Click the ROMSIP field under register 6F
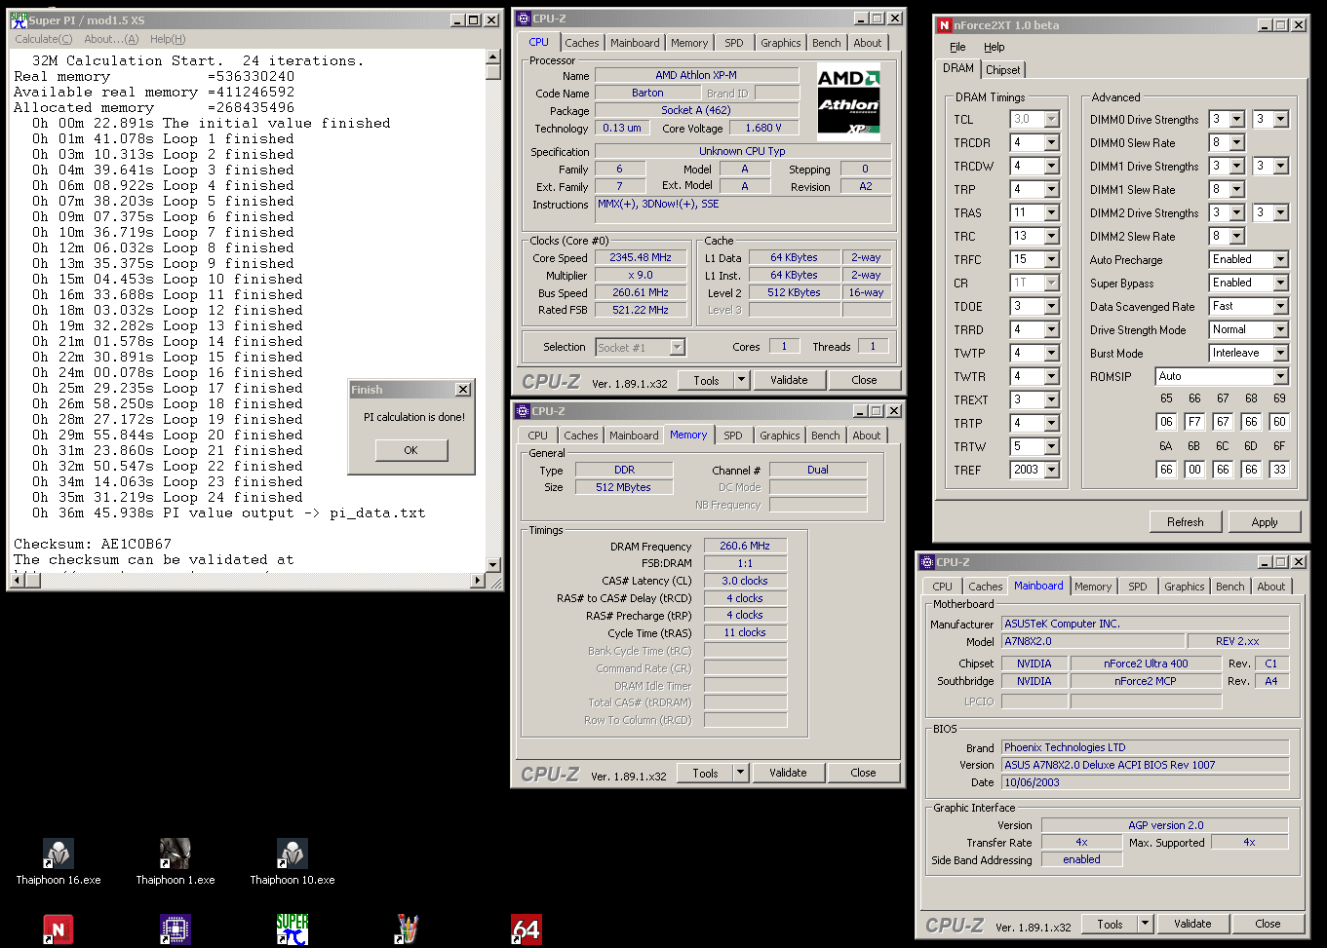 [x=1279, y=470]
